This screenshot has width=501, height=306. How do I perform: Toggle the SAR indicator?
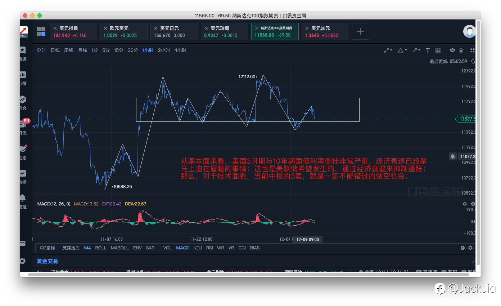(150, 248)
